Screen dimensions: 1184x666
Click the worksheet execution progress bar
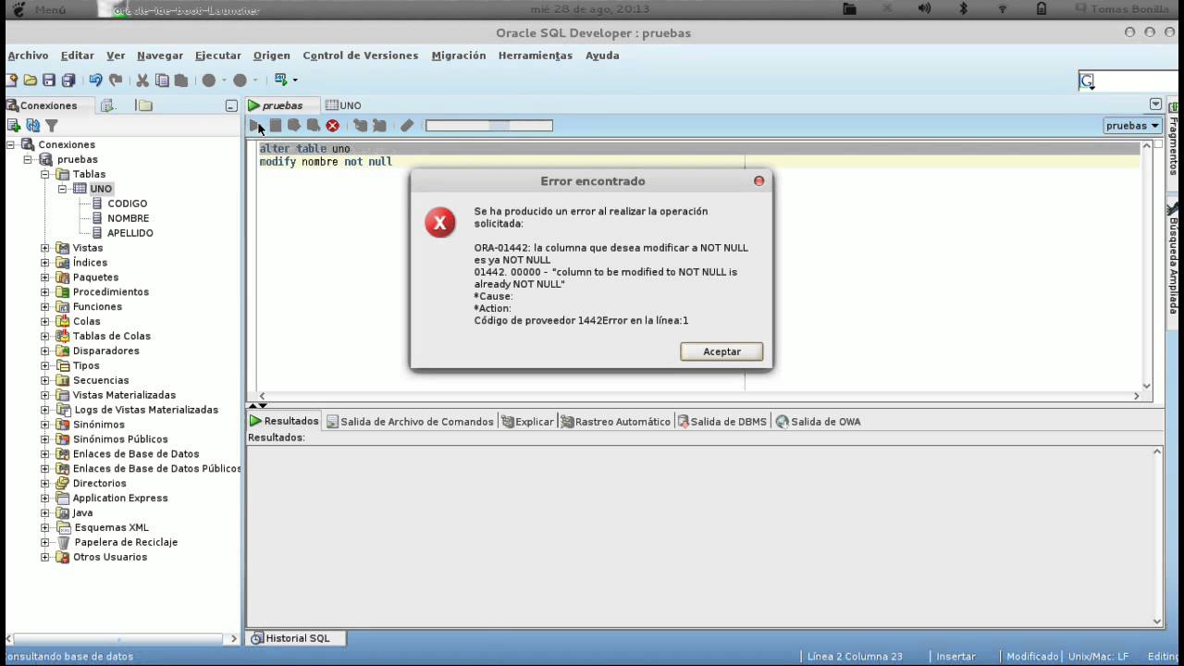[x=488, y=126]
